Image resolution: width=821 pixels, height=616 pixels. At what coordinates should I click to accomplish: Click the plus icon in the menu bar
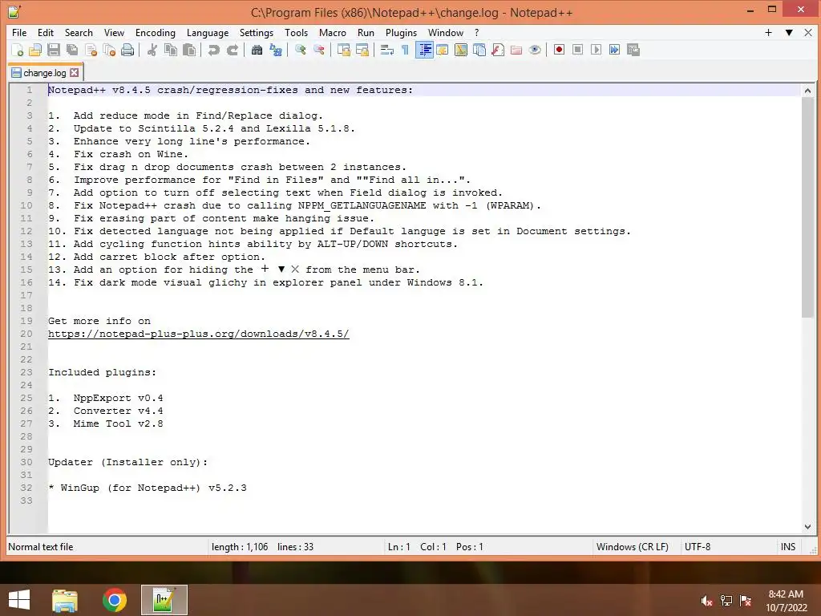click(x=768, y=32)
